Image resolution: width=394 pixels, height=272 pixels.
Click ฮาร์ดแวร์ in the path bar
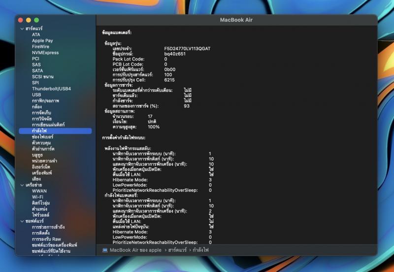point(177,250)
